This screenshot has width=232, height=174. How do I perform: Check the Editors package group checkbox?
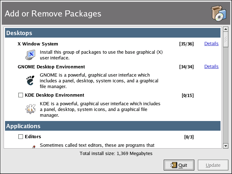tap(20, 136)
